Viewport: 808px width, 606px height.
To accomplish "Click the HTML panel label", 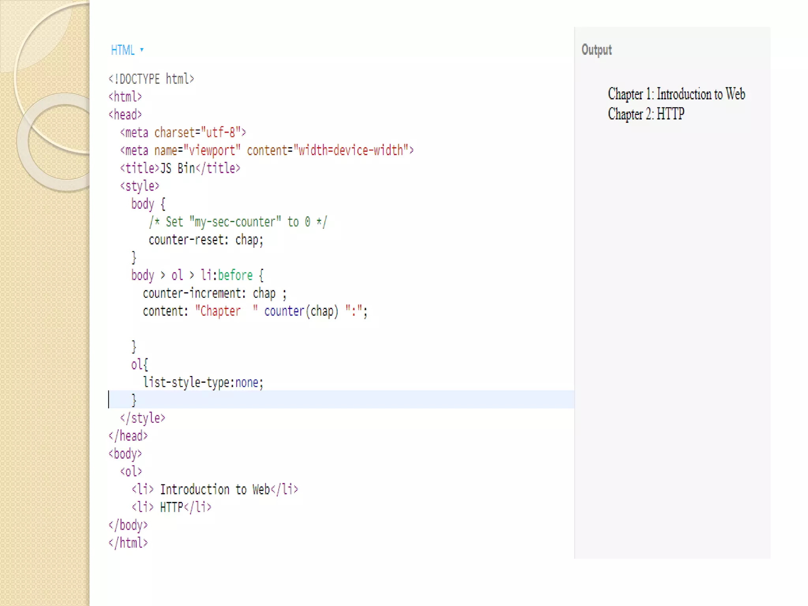I will [x=123, y=50].
